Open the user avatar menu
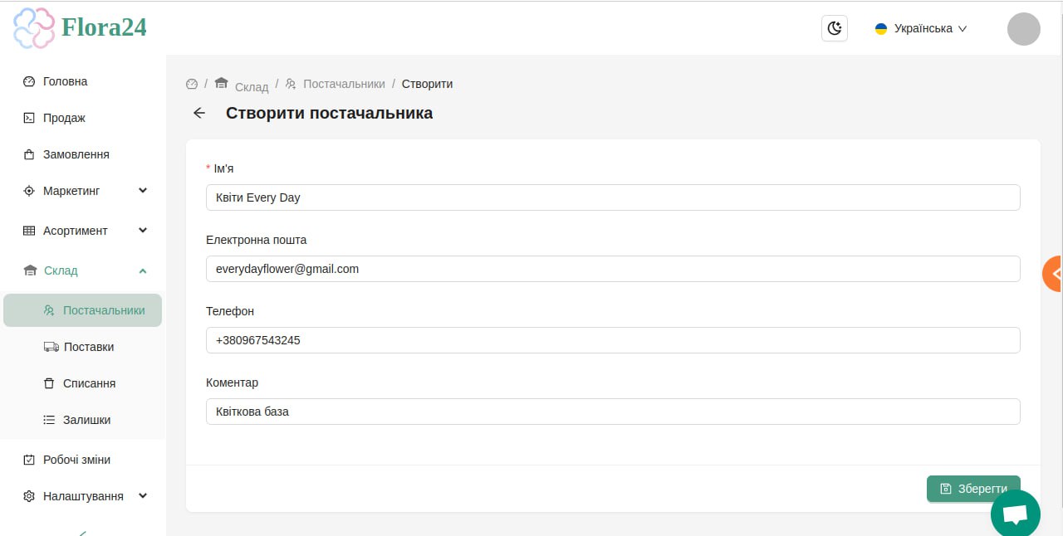 pyautogui.click(x=1024, y=29)
